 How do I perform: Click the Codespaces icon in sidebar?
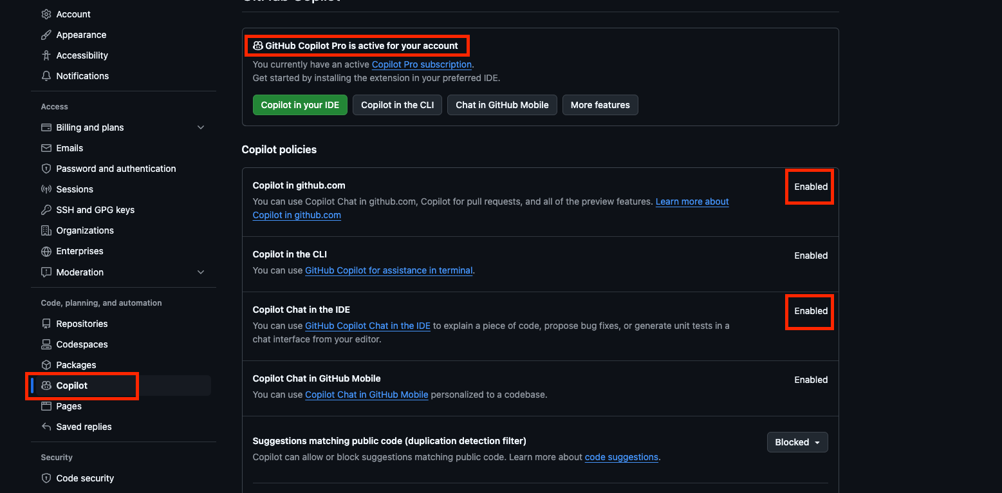46,344
